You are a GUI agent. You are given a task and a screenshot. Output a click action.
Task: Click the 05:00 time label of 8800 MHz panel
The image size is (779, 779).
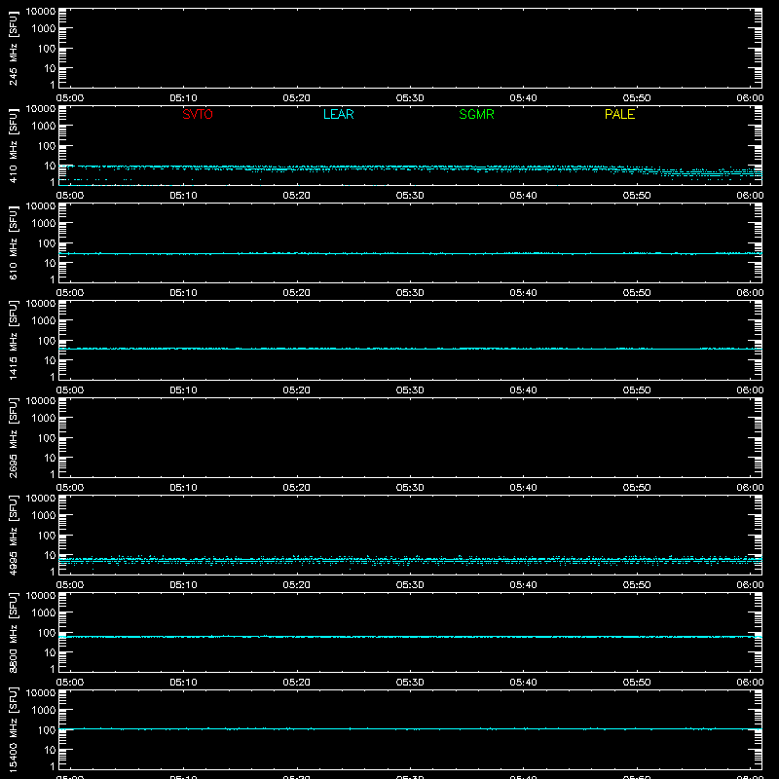click(x=70, y=683)
